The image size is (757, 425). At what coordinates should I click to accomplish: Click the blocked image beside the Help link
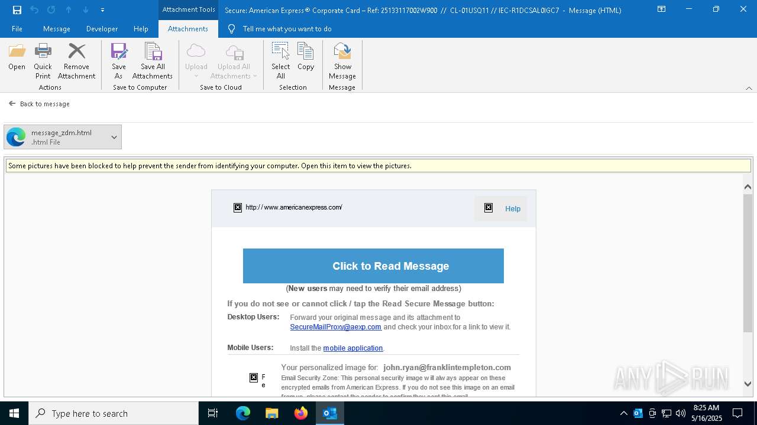point(489,208)
